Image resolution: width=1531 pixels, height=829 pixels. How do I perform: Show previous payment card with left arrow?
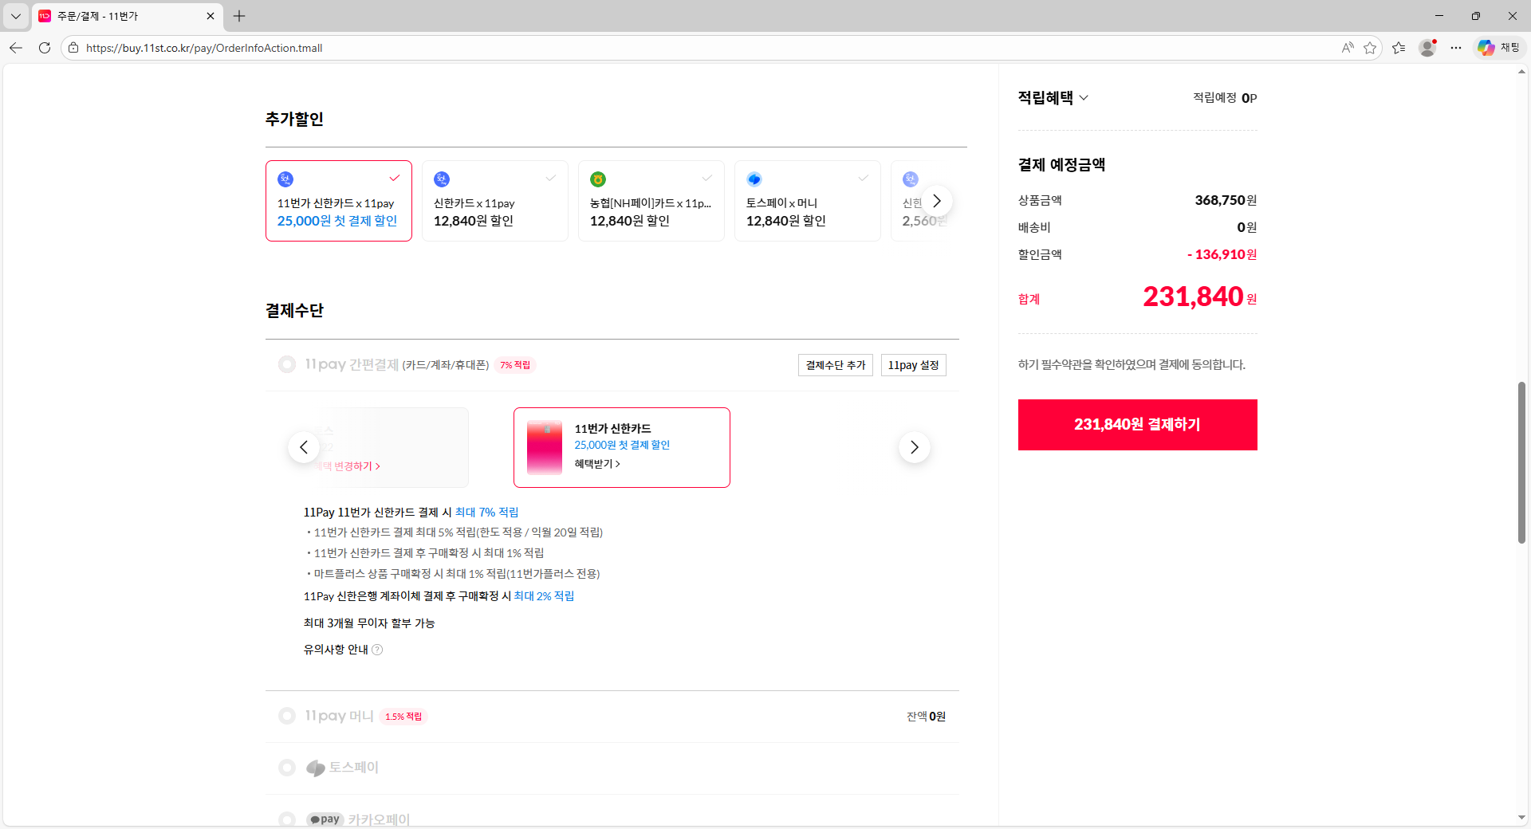click(x=304, y=447)
